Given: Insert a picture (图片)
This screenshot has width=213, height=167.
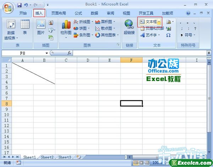Looking at the screenshot, I should pyautogui.click(x=41, y=27).
